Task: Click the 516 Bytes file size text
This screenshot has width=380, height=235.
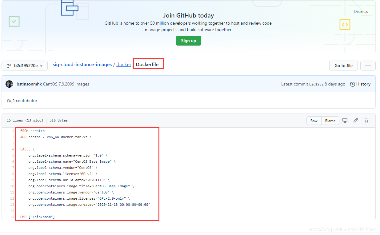Action: (58, 120)
